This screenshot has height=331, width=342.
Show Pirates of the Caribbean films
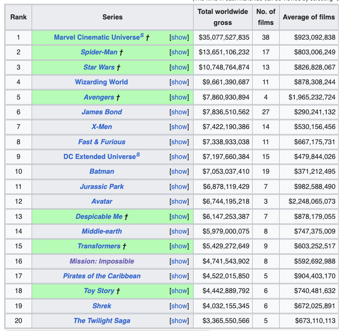coord(179,276)
